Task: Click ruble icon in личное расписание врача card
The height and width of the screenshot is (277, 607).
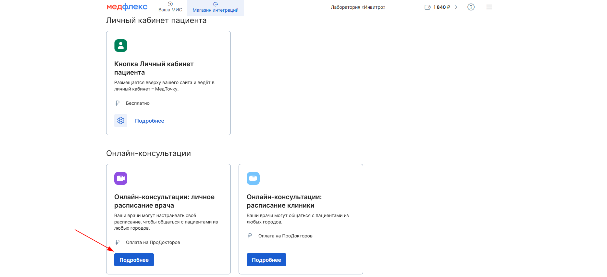Action: click(x=118, y=242)
